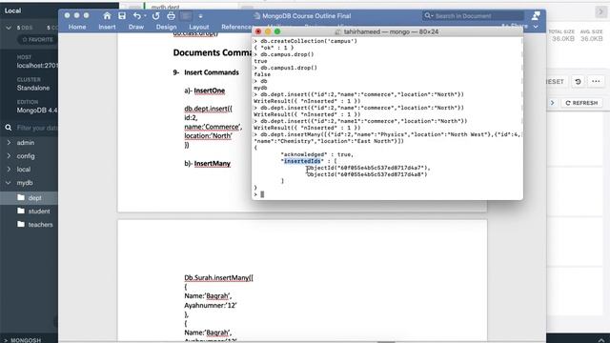Collapse the Word ribbon with the chevron
The height and width of the screenshot is (343, 610).
[x=536, y=27]
